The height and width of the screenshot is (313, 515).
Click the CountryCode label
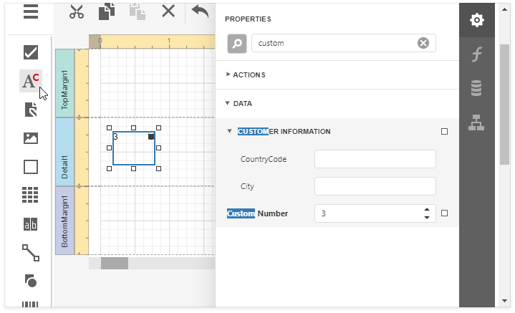pos(264,159)
